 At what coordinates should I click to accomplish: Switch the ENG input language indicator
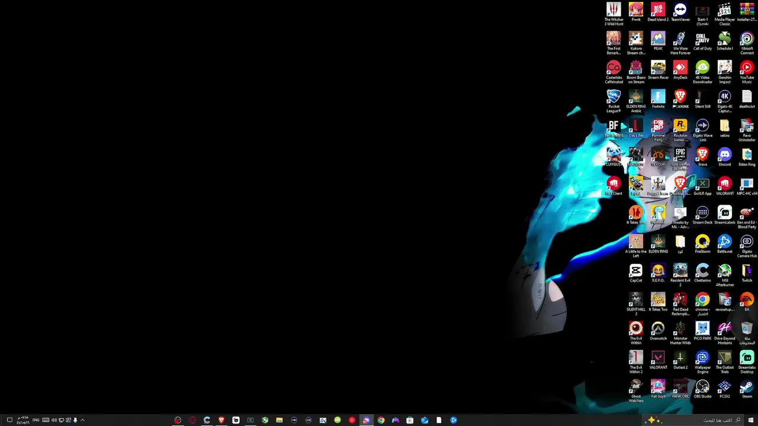[x=36, y=420]
